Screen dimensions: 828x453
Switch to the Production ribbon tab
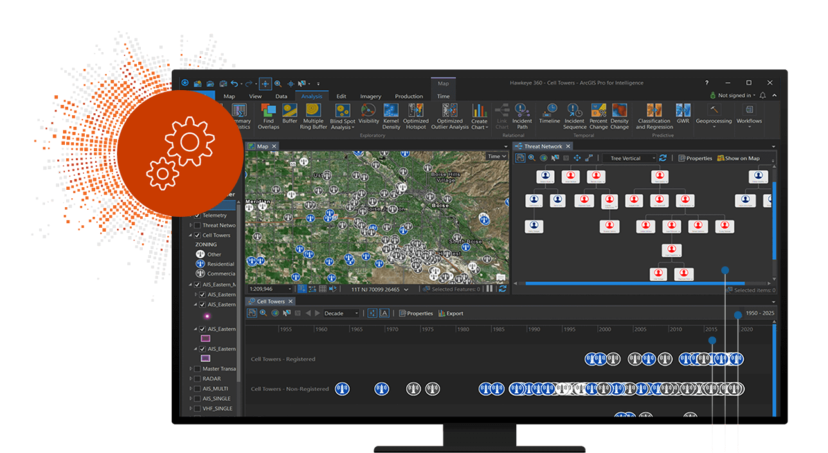(x=409, y=97)
